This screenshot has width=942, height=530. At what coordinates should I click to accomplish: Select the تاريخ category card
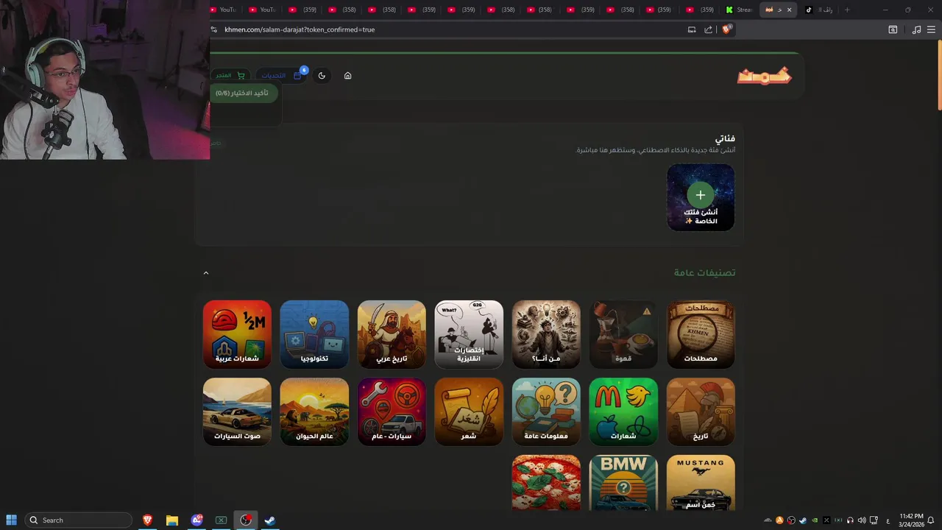[x=701, y=411]
